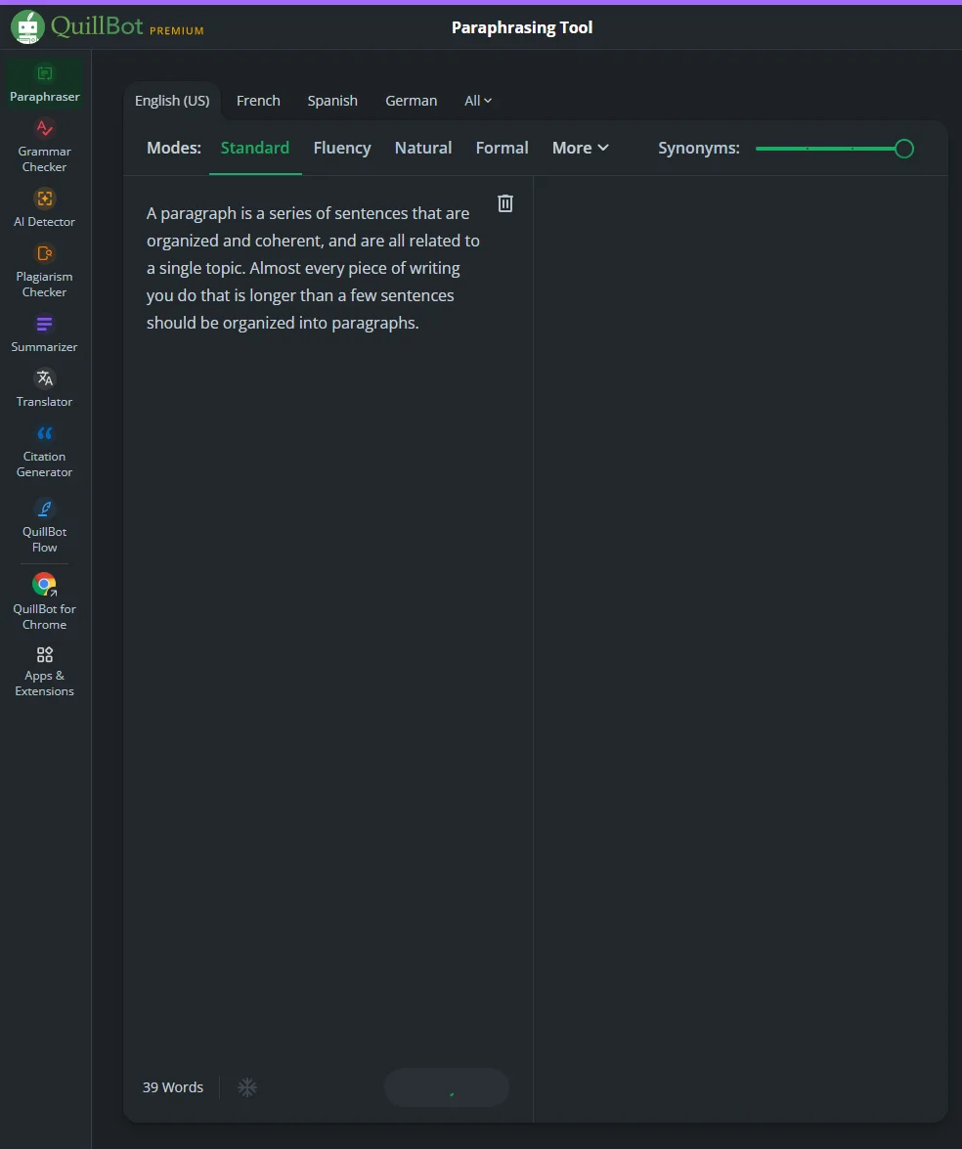
Task: Click the middle of the Synonyms slider track
Action: [x=829, y=149]
